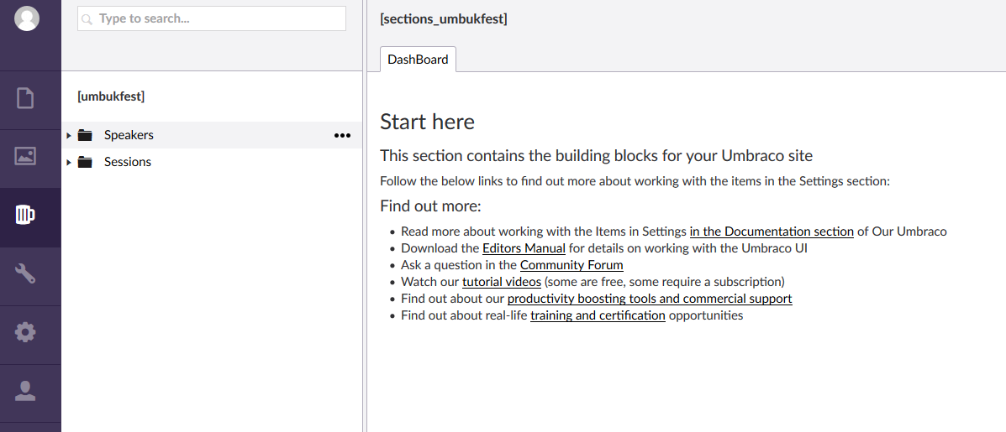Select the DashBoard tab
This screenshot has height=432, width=1006.
[419, 60]
